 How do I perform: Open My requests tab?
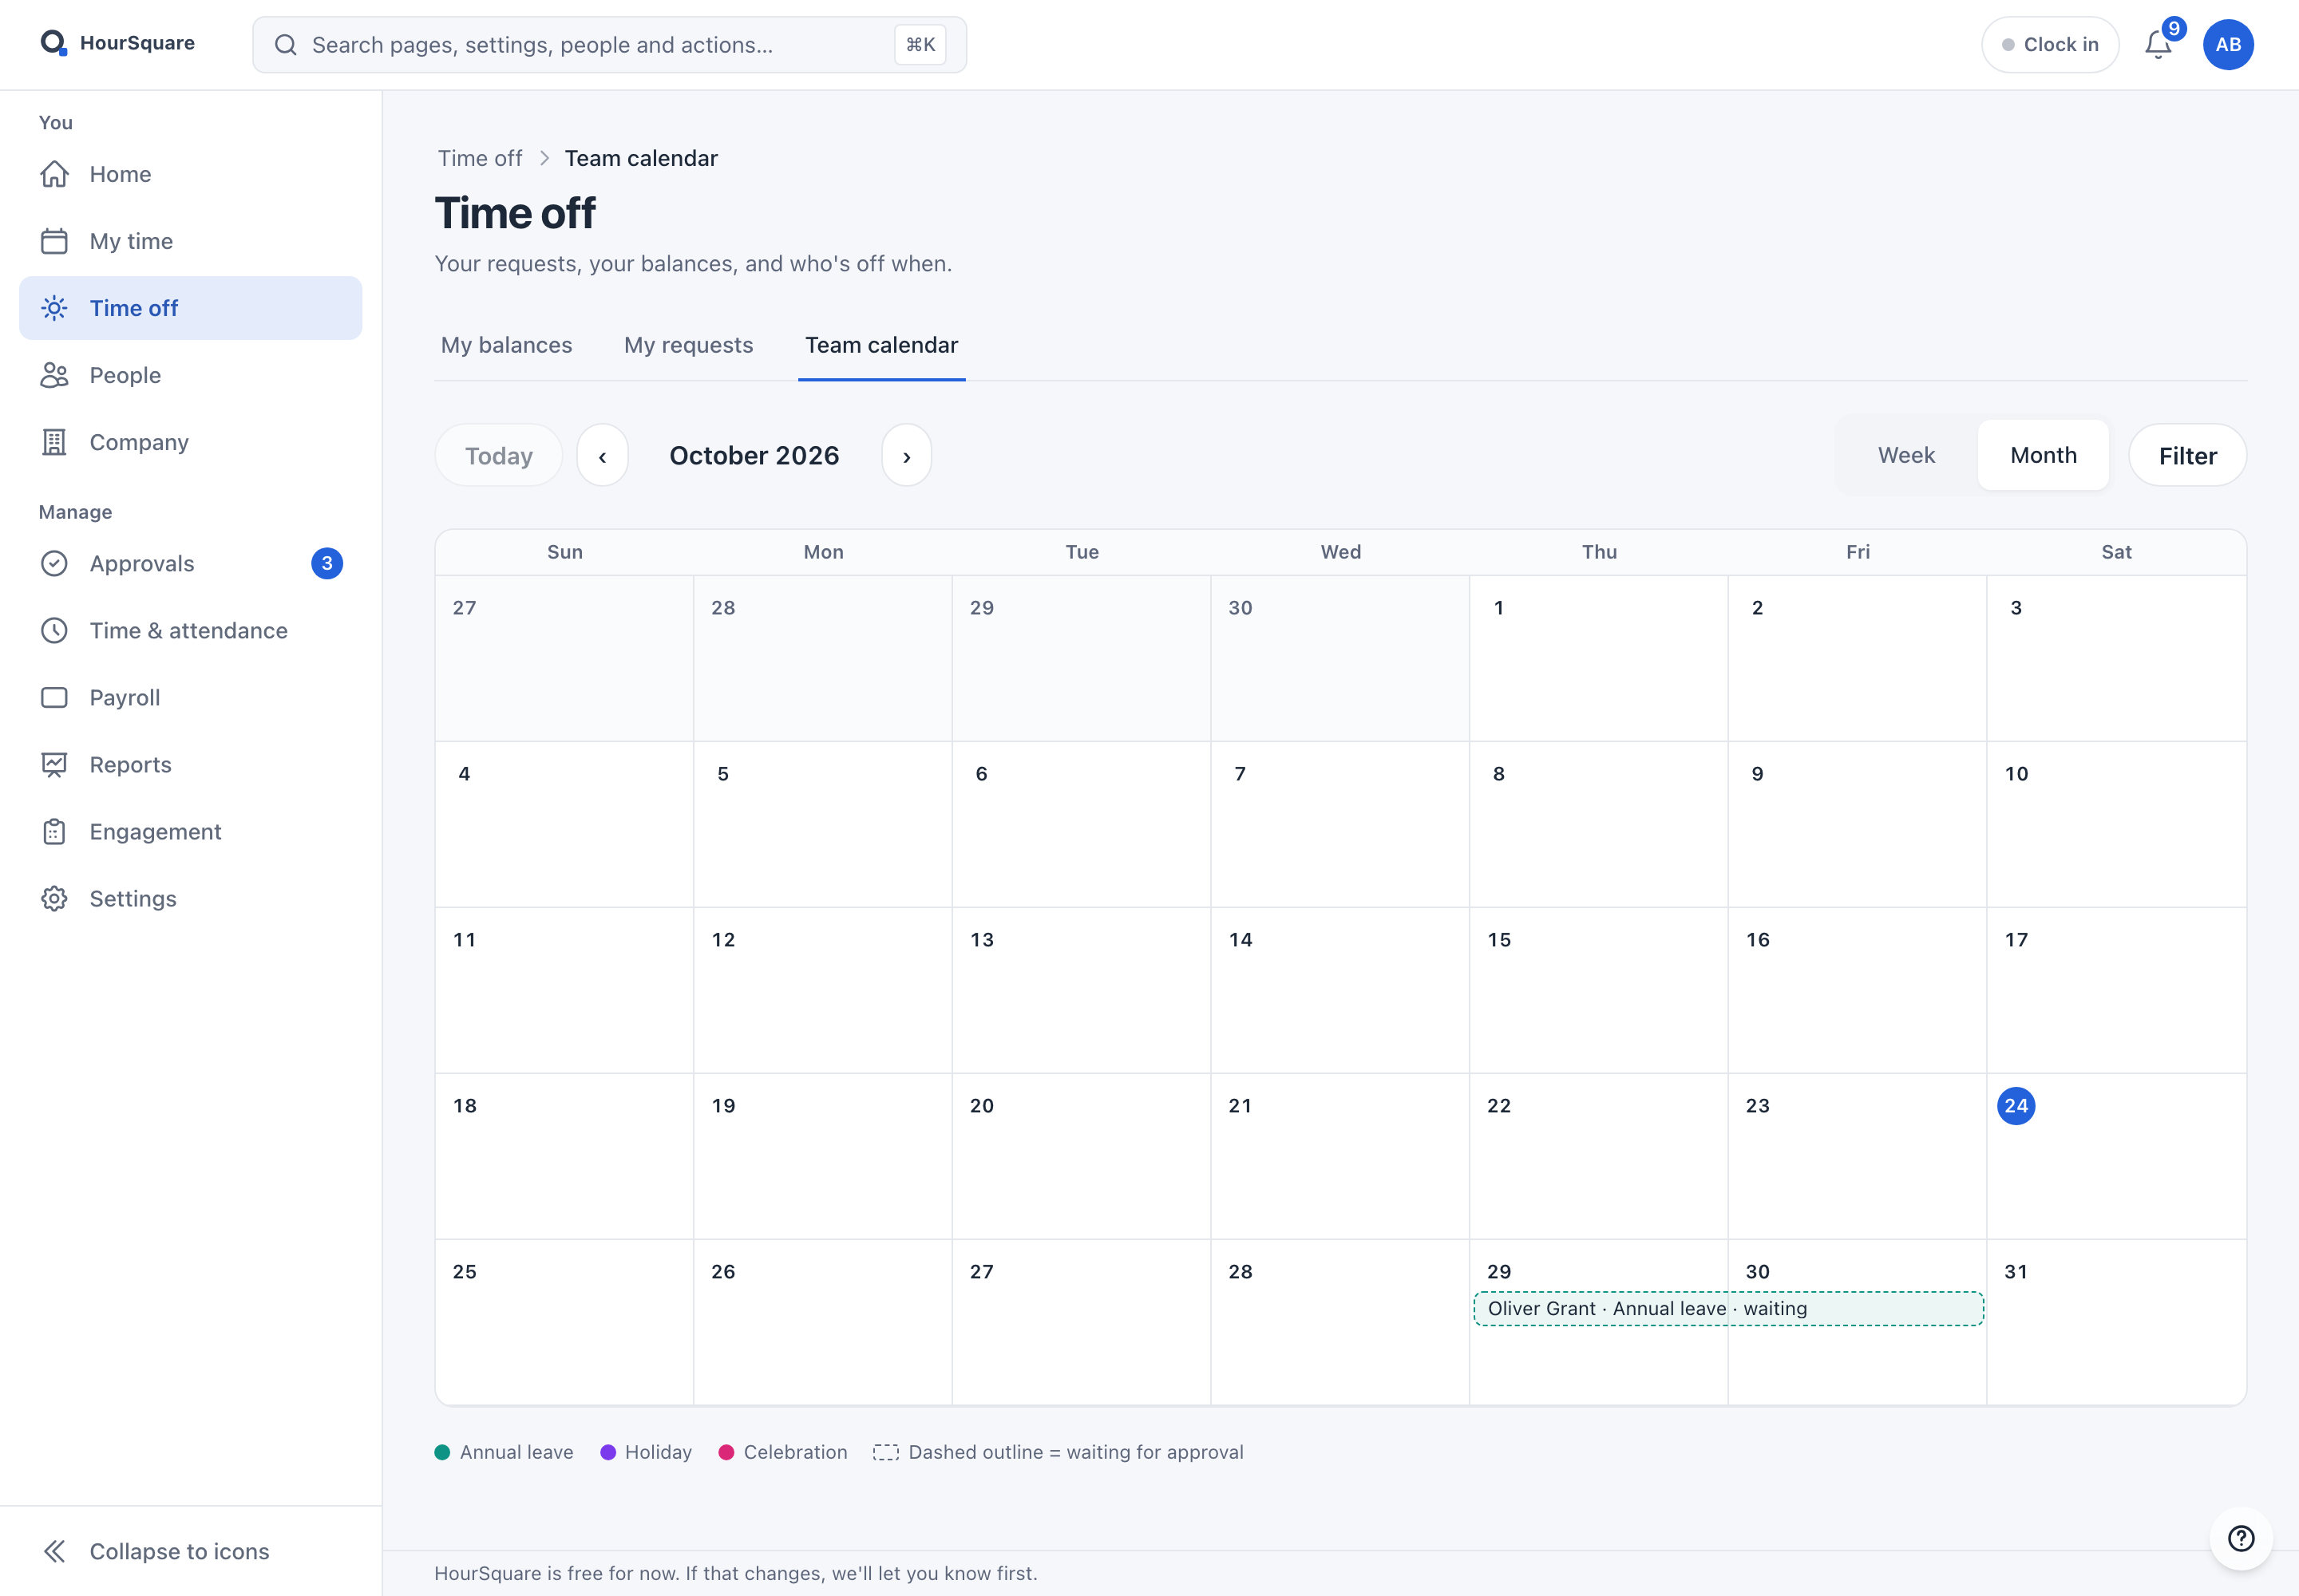tap(688, 345)
